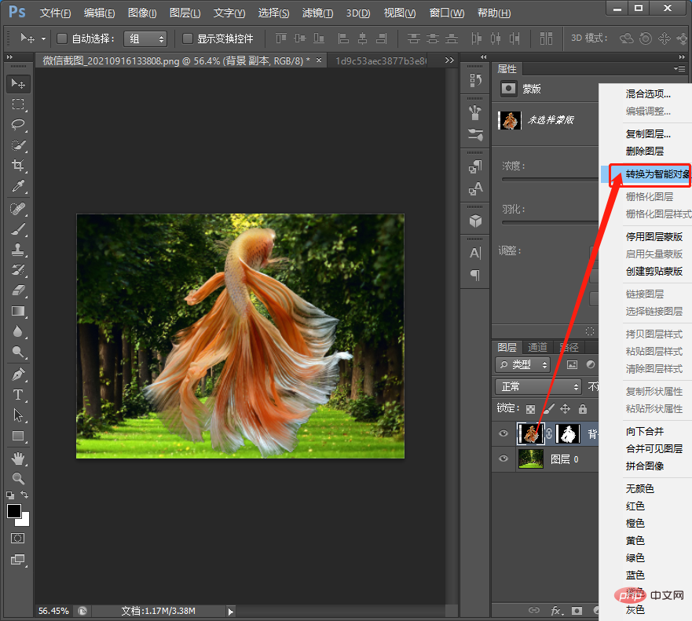Click 创建剪贴蒙版 context entry

click(654, 272)
